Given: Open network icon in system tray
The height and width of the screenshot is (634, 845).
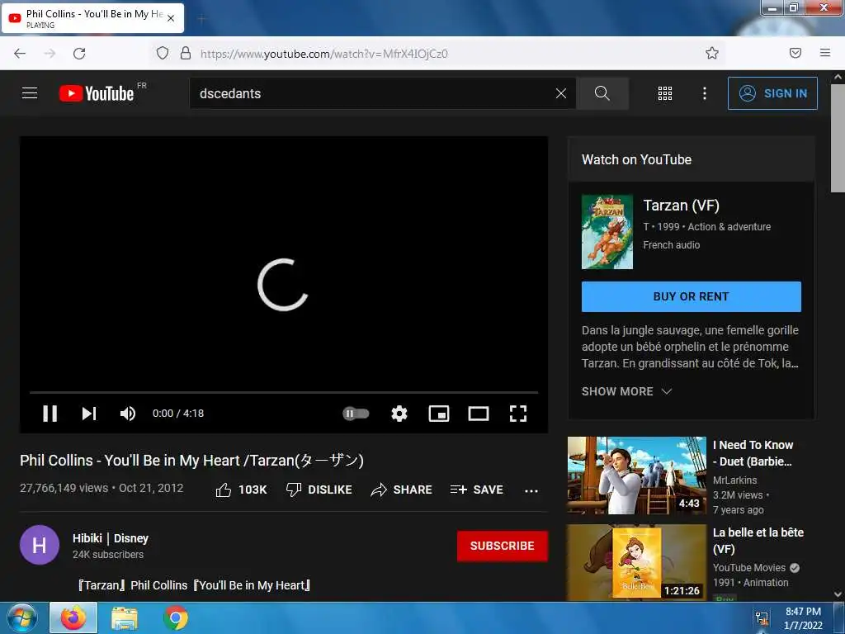Looking at the screenshot, I should click(762, 617).
